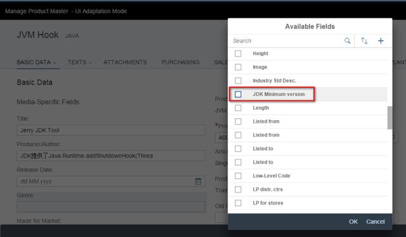This screenshot has height=237, width=406.
Task: Switch to the PURCHASING tab
Action: (x=180, y=62)
